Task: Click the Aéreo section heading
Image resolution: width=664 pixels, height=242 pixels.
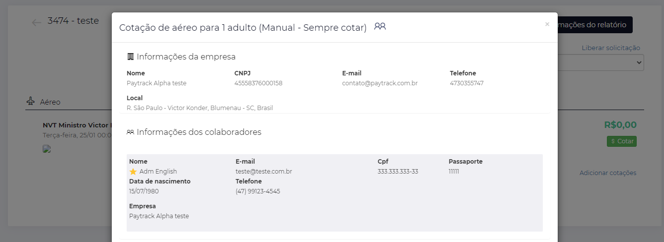Action: (50, 102)
